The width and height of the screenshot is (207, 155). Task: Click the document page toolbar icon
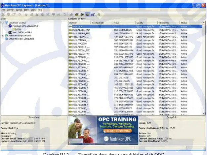(x=98, y=15)
